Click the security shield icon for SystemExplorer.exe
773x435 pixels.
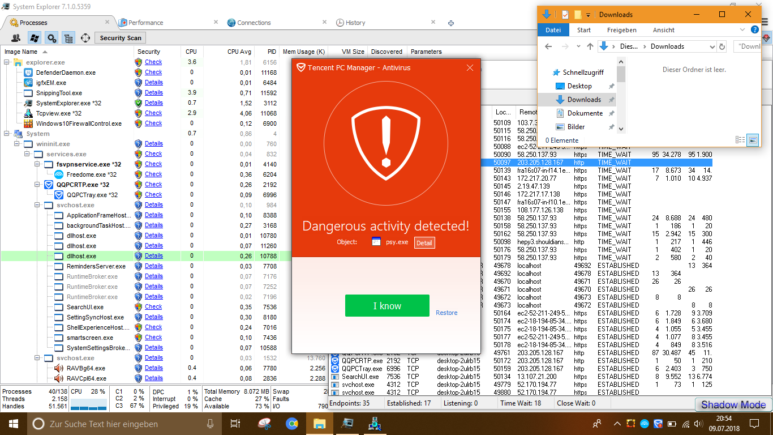coord(138,103)
